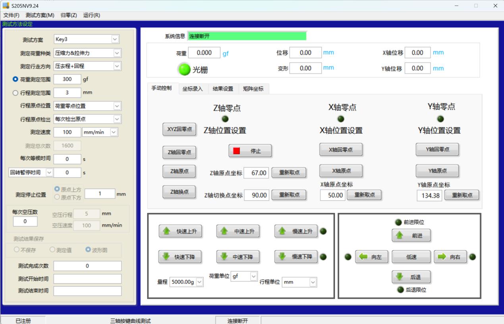Click the red 停止 stop button
Image resolution: width=504 pixels, height=324 pixels.
(250, 151)
